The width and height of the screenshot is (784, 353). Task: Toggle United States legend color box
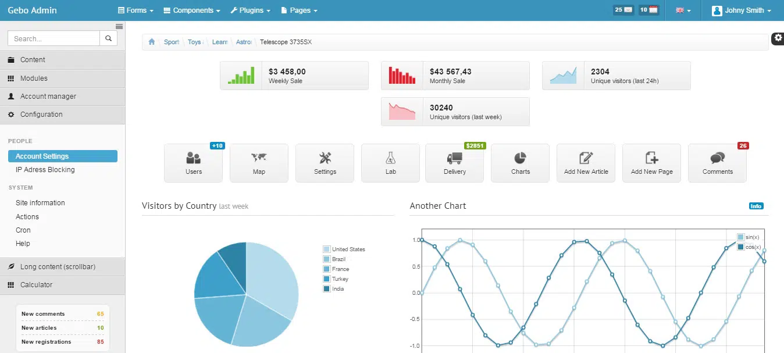[x=326, y=249]
